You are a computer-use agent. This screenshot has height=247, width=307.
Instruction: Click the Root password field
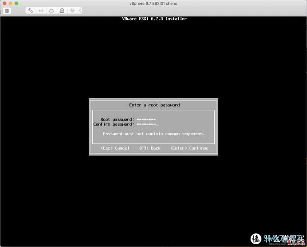coord(146,119)
